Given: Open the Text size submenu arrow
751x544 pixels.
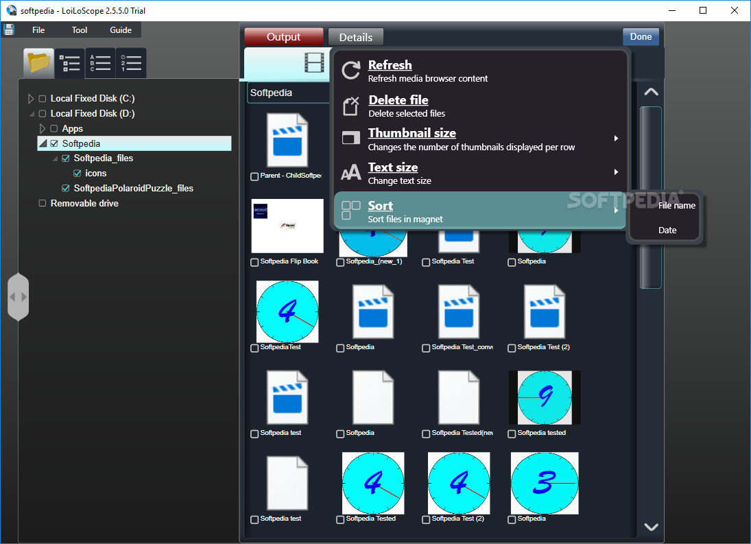Looking at the screenshot, I should (x=617, y=172).
